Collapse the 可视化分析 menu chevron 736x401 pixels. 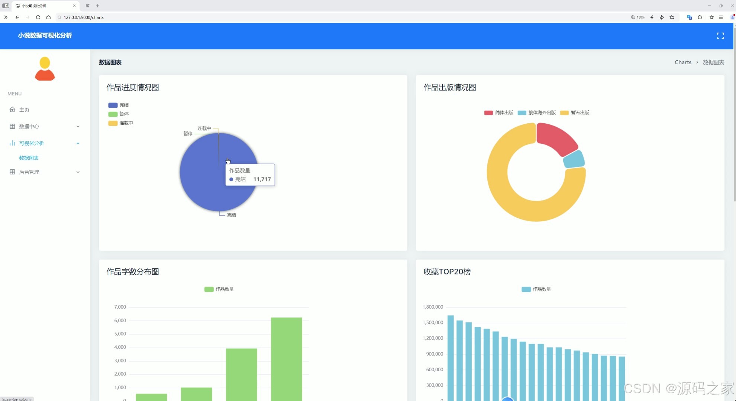point(78,143)
